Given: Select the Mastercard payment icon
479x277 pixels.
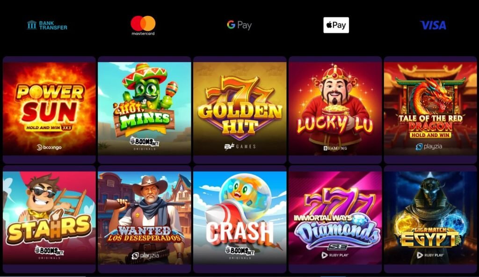Looking at the screenshot, I should point(143,25).
